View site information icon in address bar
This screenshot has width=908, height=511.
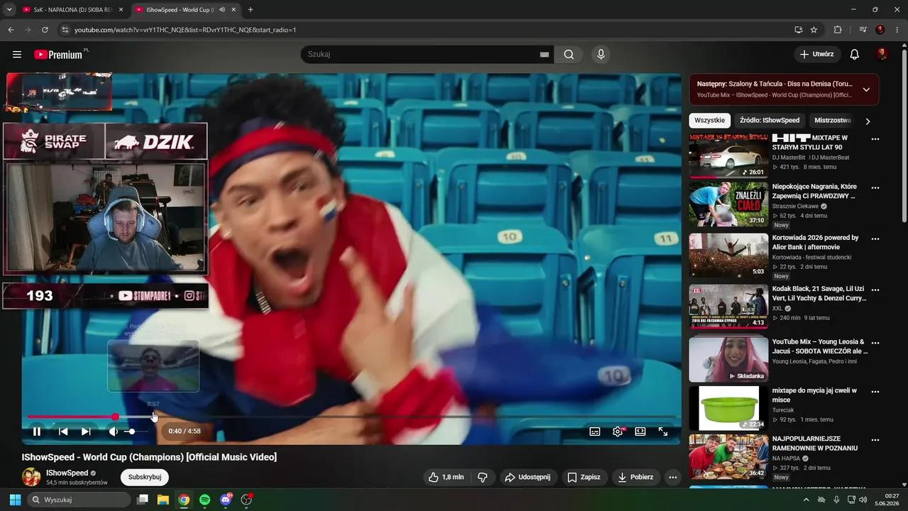coord(65,30)
